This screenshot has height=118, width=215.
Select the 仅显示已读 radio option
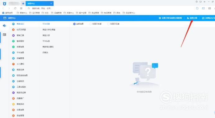(x=113, y=24)
